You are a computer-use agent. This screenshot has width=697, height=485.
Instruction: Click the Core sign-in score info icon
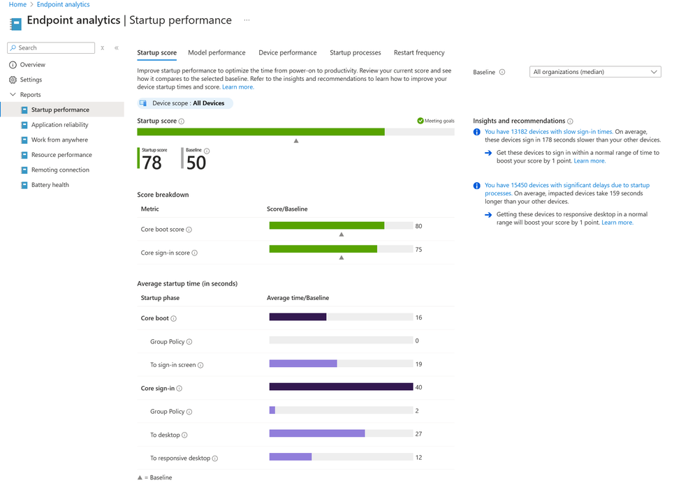pos(195,253)
